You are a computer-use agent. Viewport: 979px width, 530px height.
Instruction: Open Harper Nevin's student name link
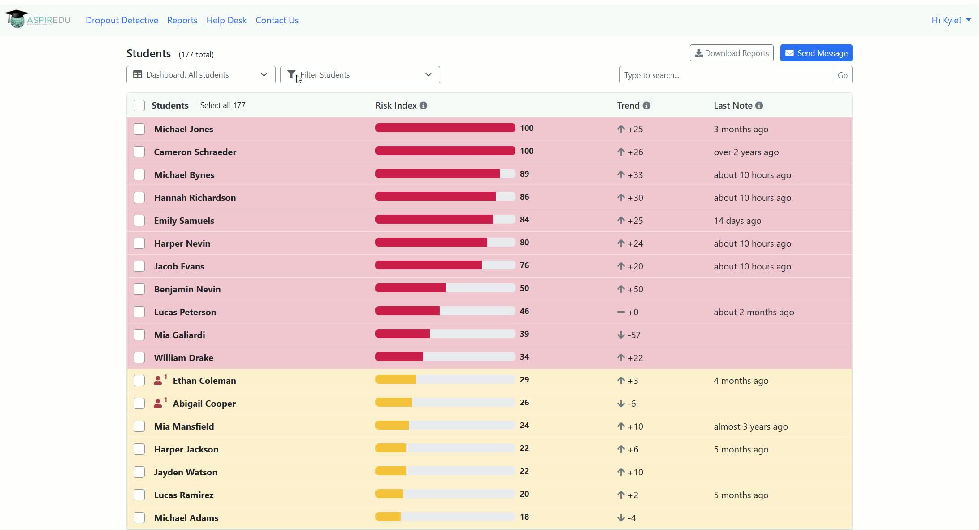click(182, 243)
